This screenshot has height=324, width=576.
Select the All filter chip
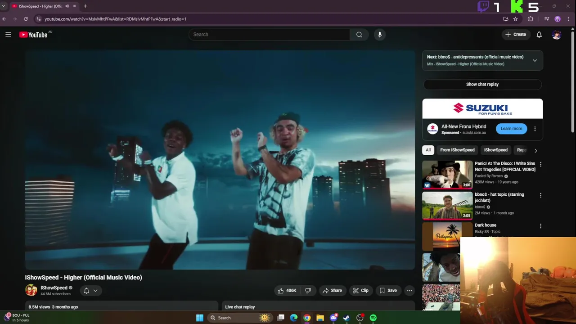pyautogui.click(x=428, y=150)
